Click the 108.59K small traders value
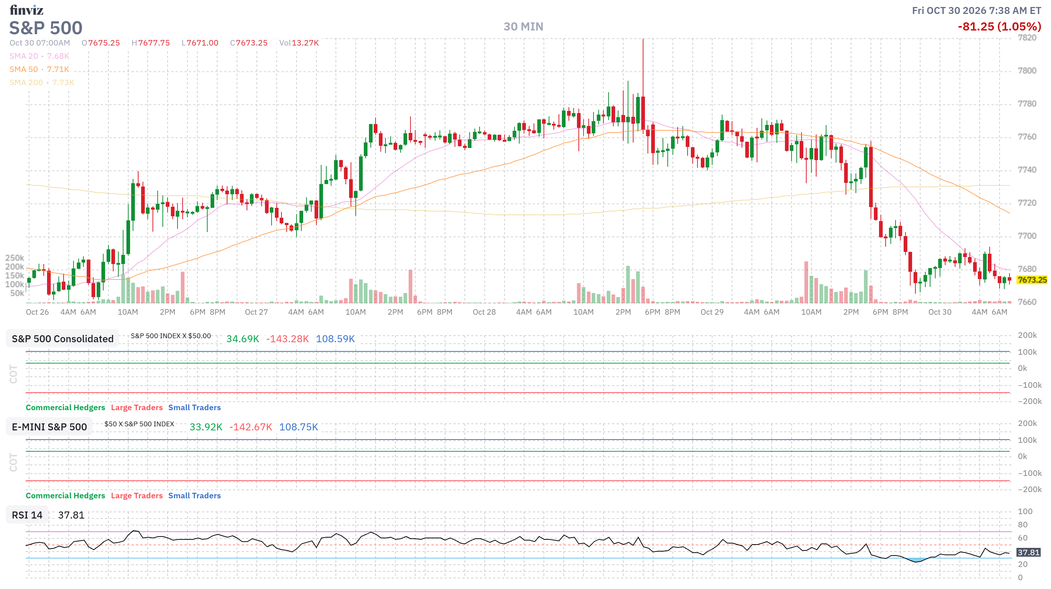Viewport: 1051px width, 589px height. coord(336,339)
